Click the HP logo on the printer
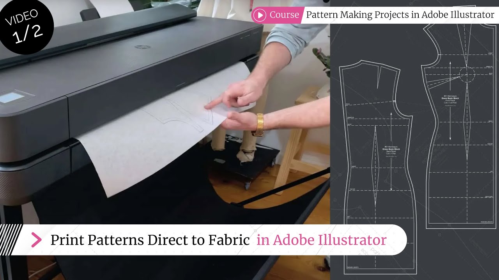The image size is (499, 280). 142,47
